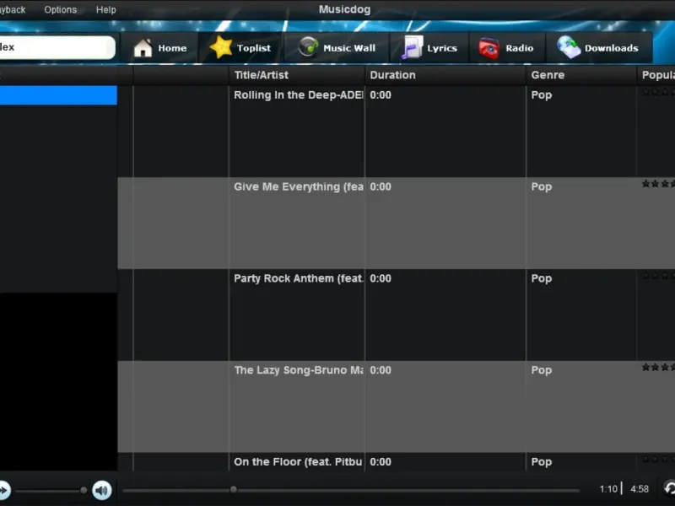Sort by Popularity column header
Image resolution: width=675 pixels, height=506 pixels.
click(x=656, y=75)
